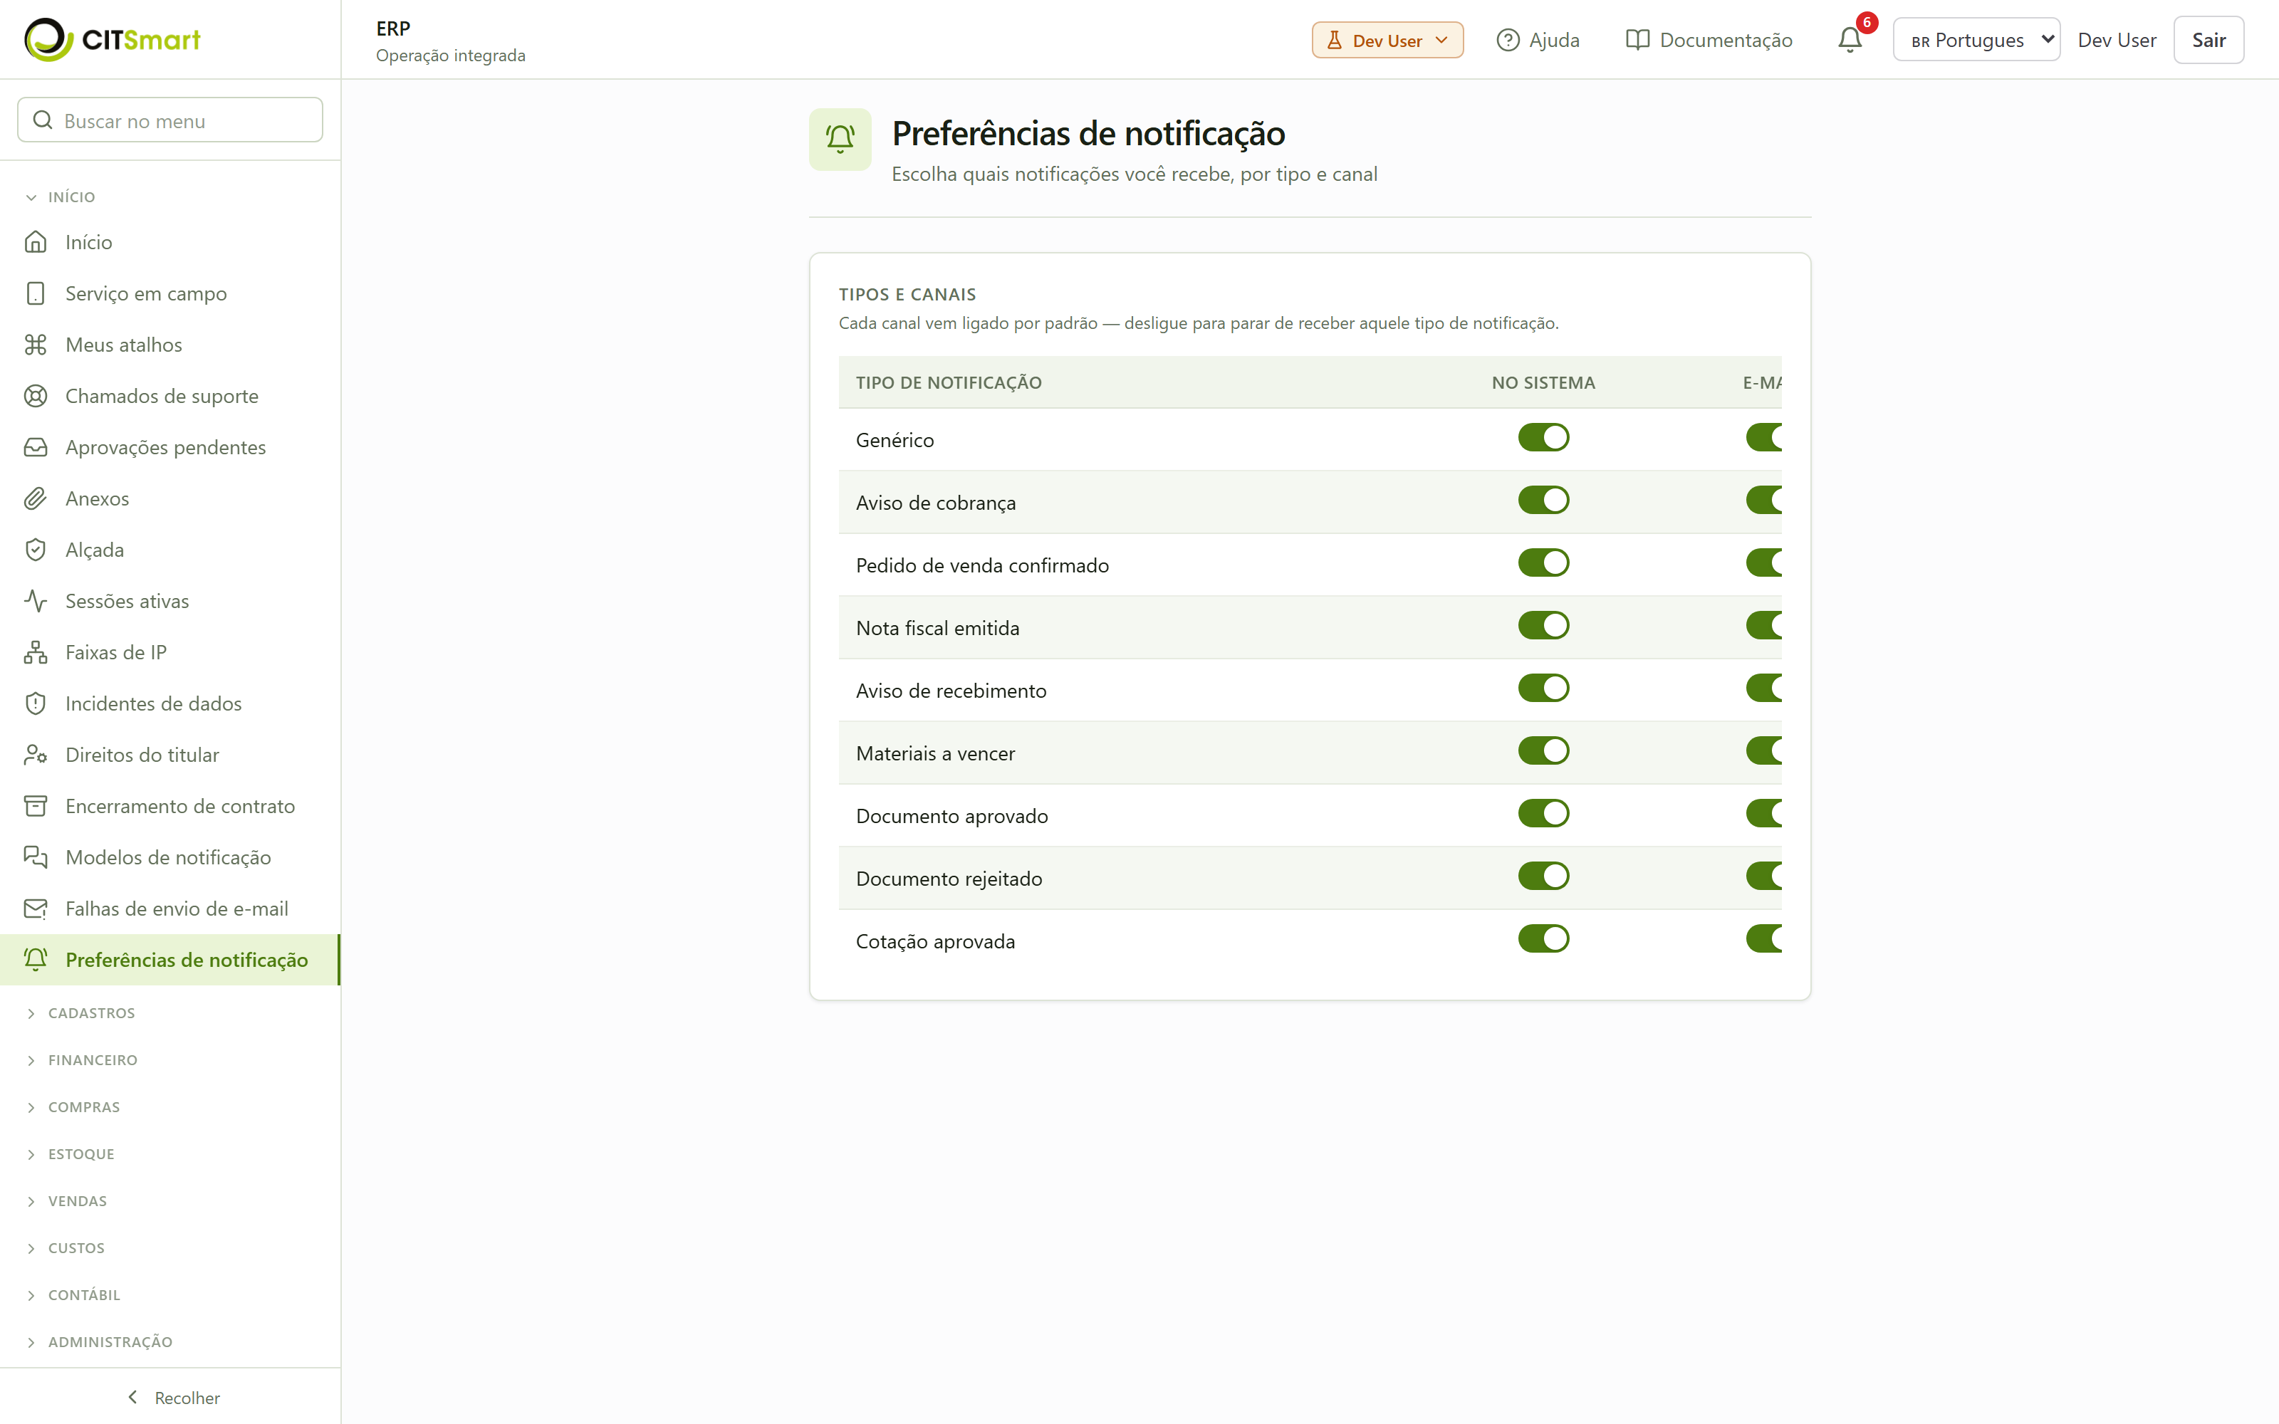Image resolution: width=2279 pixels, height=1424 pixels.
Task: Click the Encerramento de contrato archive icon
Action: (36, 806)
